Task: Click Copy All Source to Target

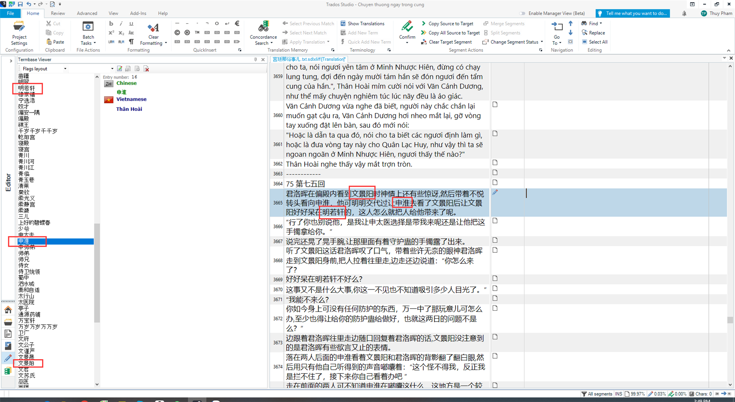Action: (x=450, y=33)
